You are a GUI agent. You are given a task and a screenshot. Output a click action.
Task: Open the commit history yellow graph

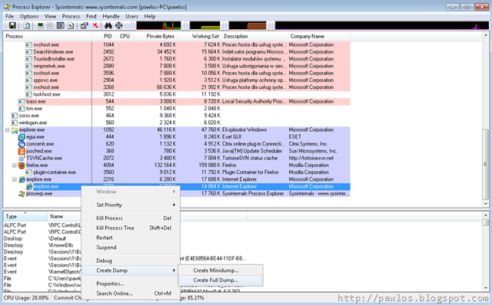coord(205,25)
